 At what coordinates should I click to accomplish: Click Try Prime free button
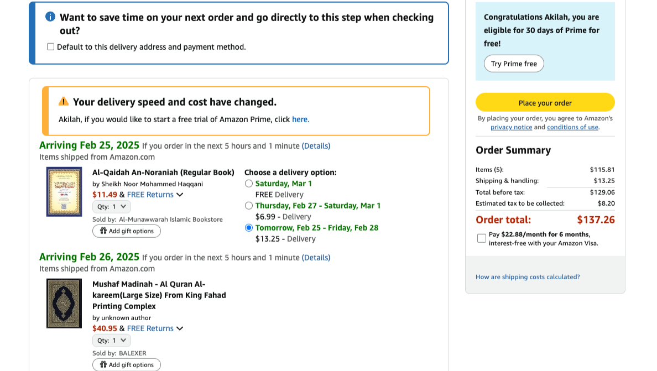(x=514, y=64)
